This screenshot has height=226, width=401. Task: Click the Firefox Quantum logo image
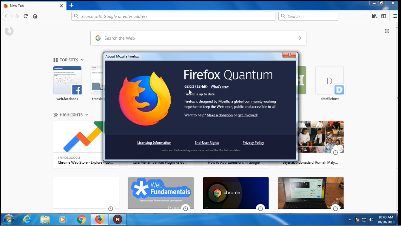click(x=145, y=98)
